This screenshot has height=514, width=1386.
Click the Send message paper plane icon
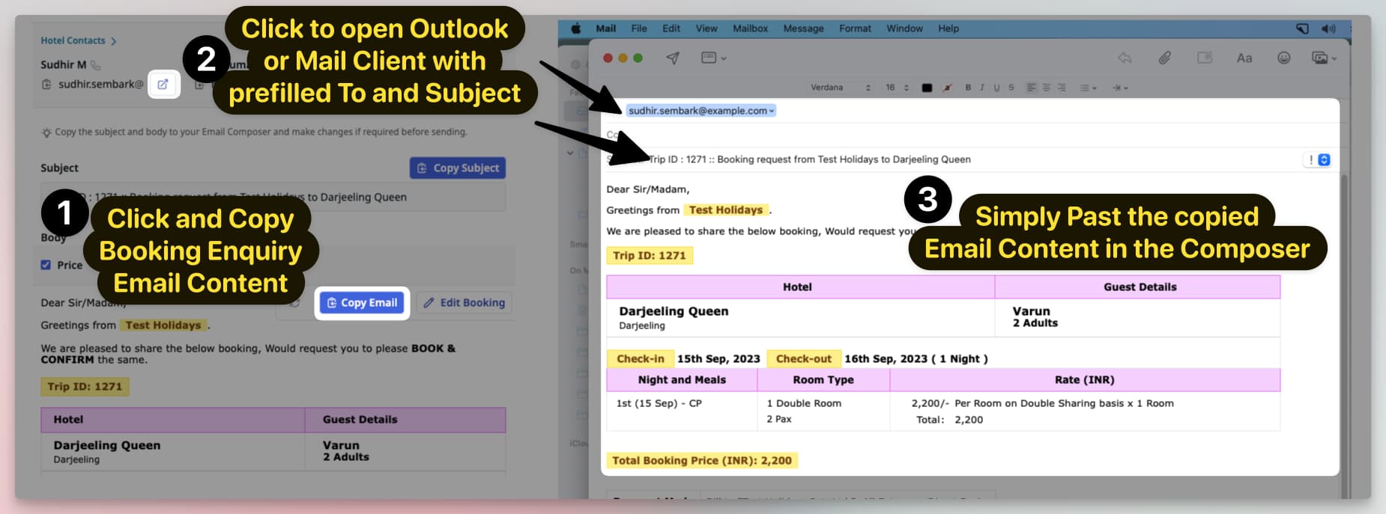tap(673, 58)
